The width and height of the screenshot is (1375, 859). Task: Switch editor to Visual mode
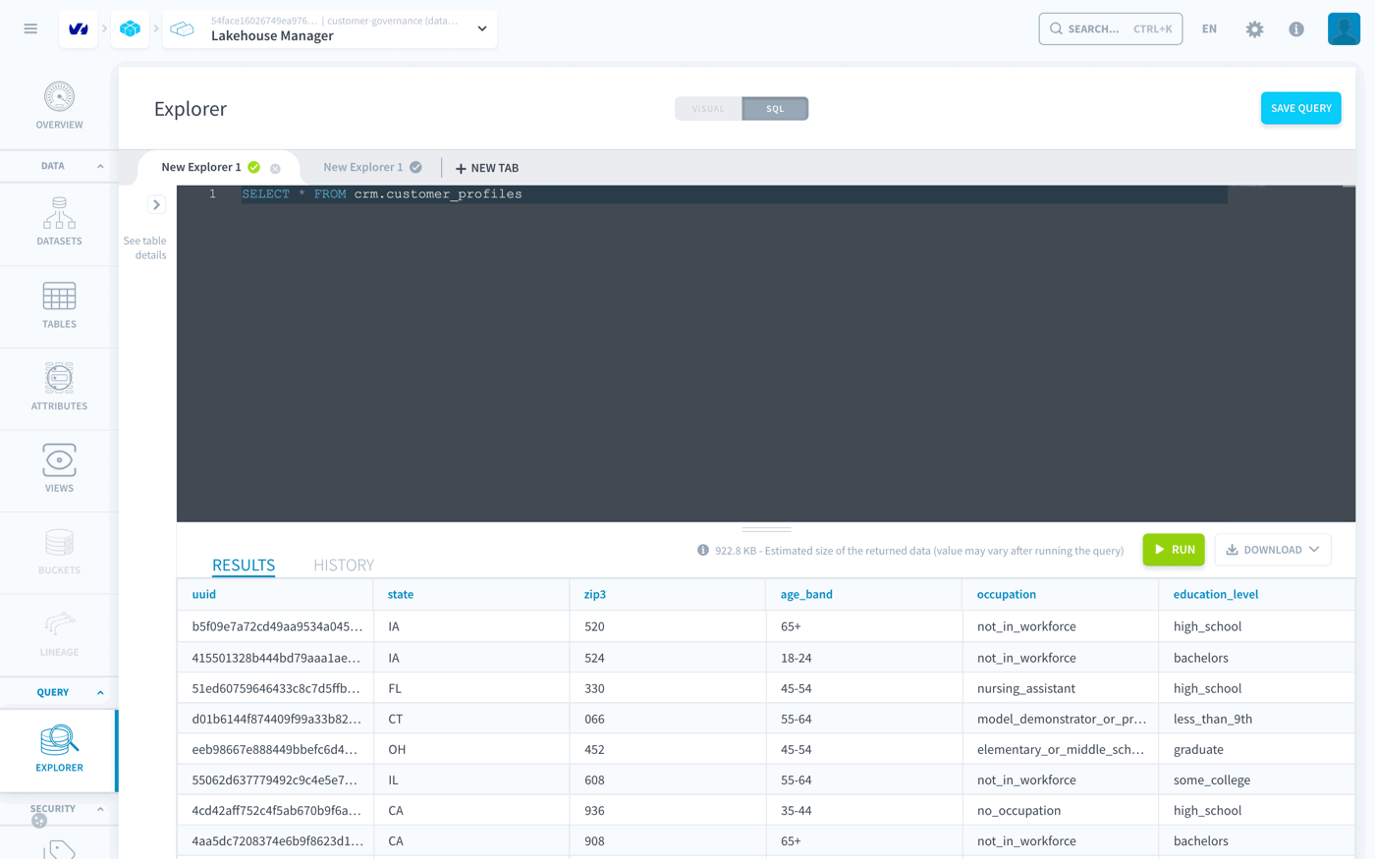708,109
